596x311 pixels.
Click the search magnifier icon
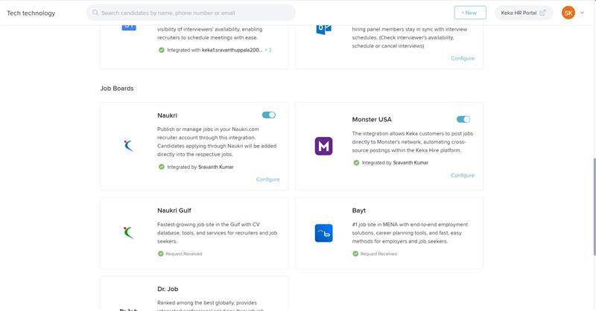click(95, 13)
